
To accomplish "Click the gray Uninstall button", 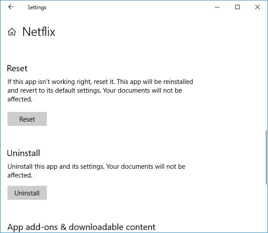I will point(27,193).
